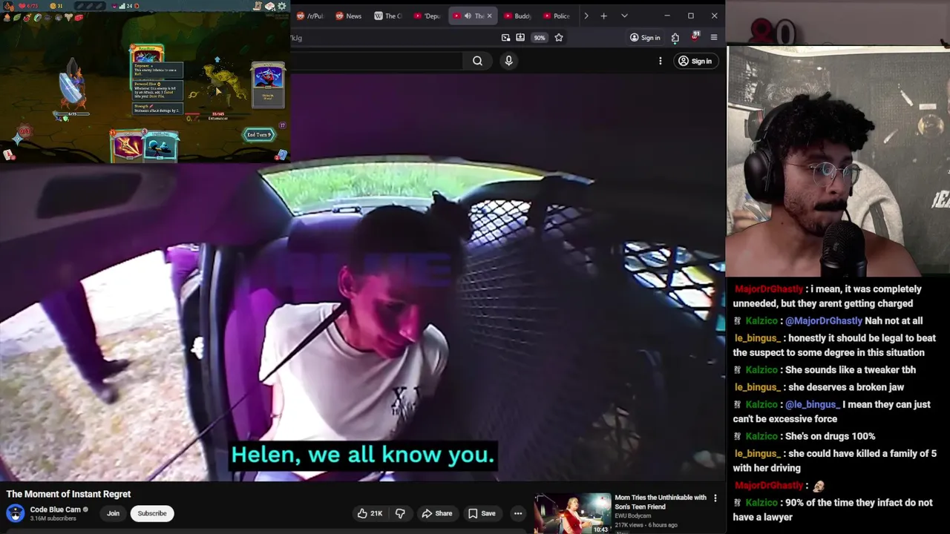Click @le_bingus_ mention in chat
This screenshot has width=950, height=534.
[x=812, y=405]
